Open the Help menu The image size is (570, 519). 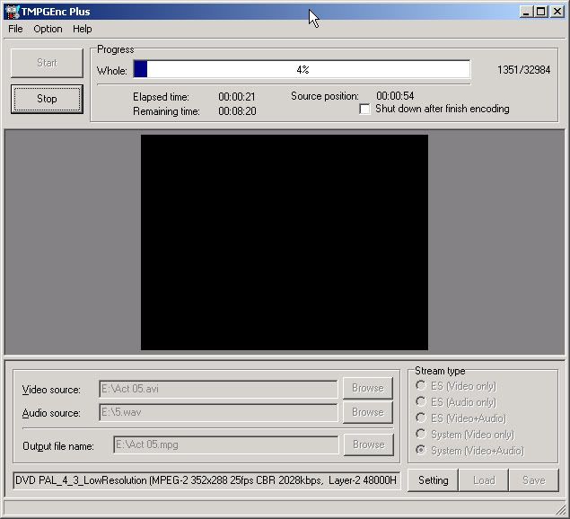83,29
